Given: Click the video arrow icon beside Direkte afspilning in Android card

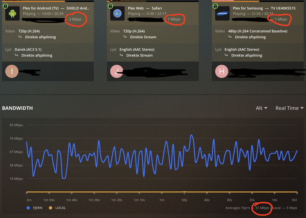Looking at the screenshot, I should 20,37.
